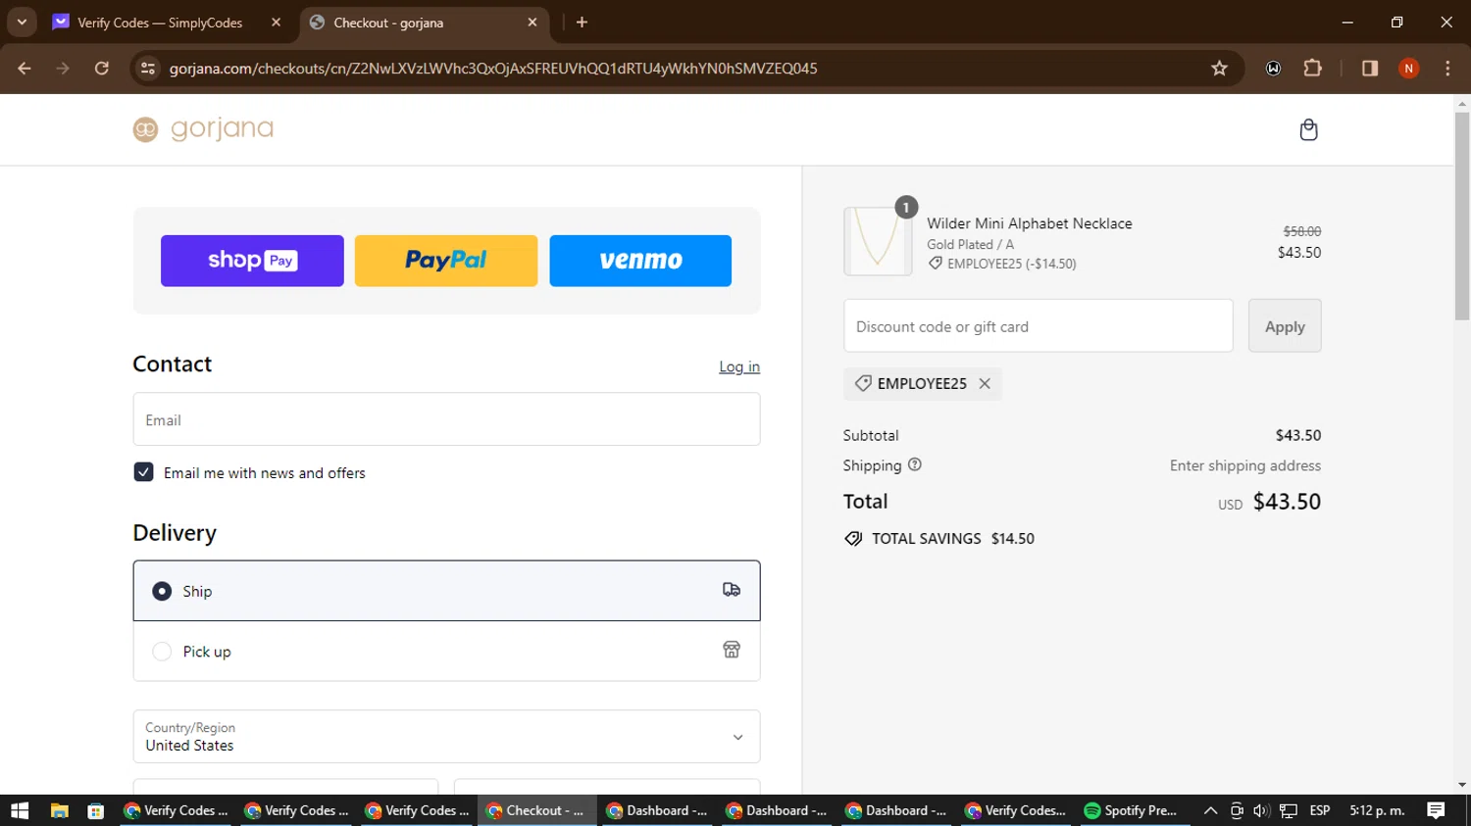This screenshot has height=826, width=1471.
Task: Open the browser side panel
Action: 1370,69
